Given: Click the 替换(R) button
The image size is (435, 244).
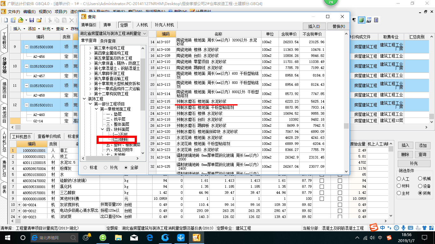Looking at the screenshot, I should 339,26.
